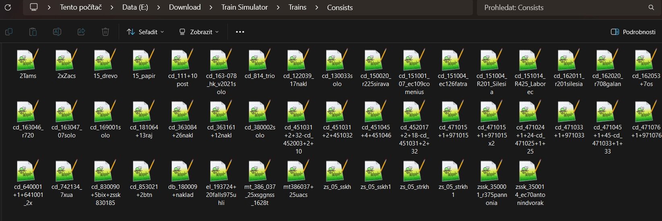Click the refresh icon in address bar
Screen dimensions: 662x221
click(x=8, y=7)
